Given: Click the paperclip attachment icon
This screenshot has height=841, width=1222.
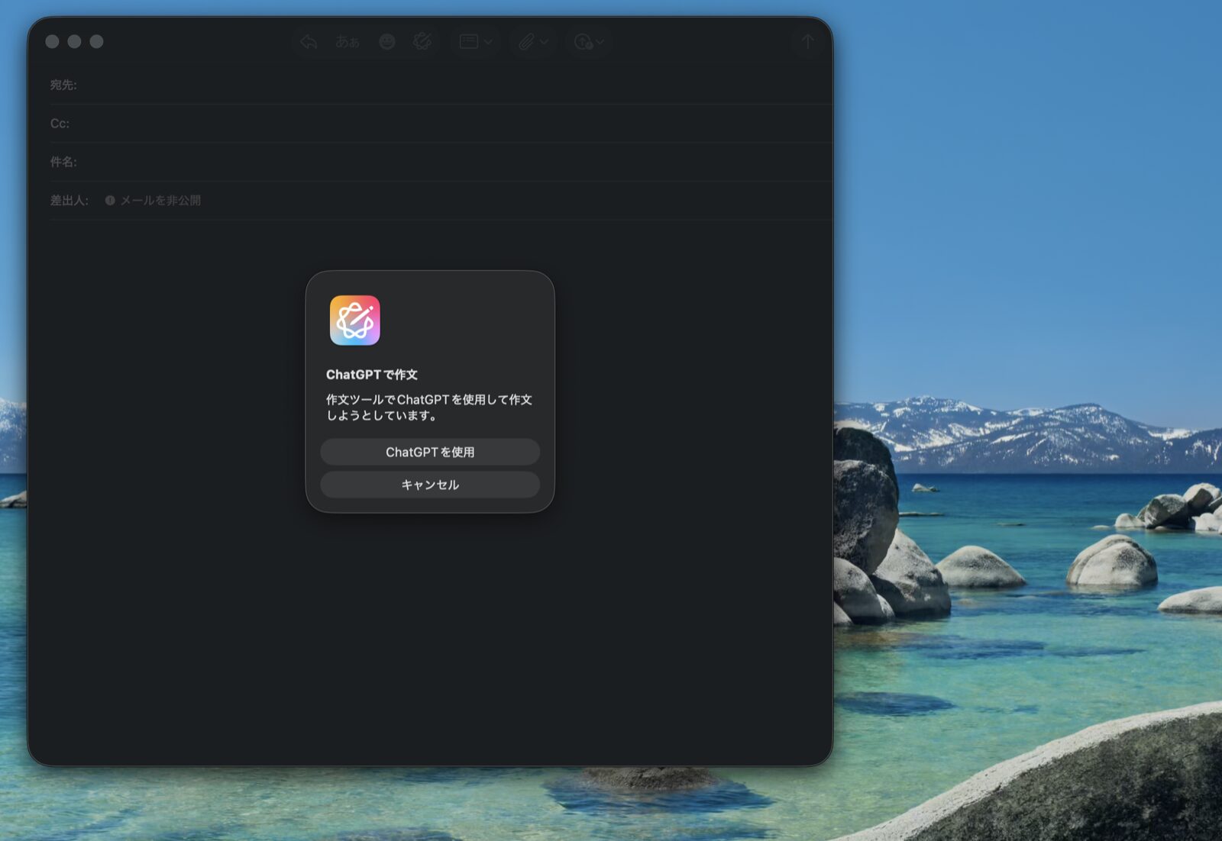Looking at the screenshot, I should pos(526,41).
